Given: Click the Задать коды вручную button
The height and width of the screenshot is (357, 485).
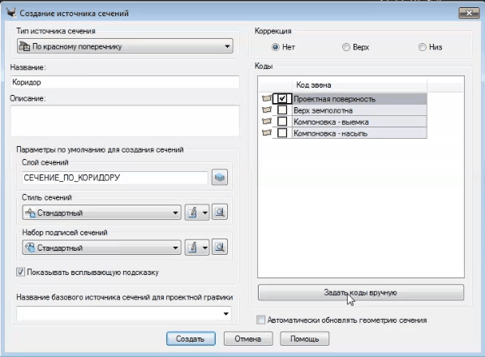Looking at the screenshot, I should (361, 292).
